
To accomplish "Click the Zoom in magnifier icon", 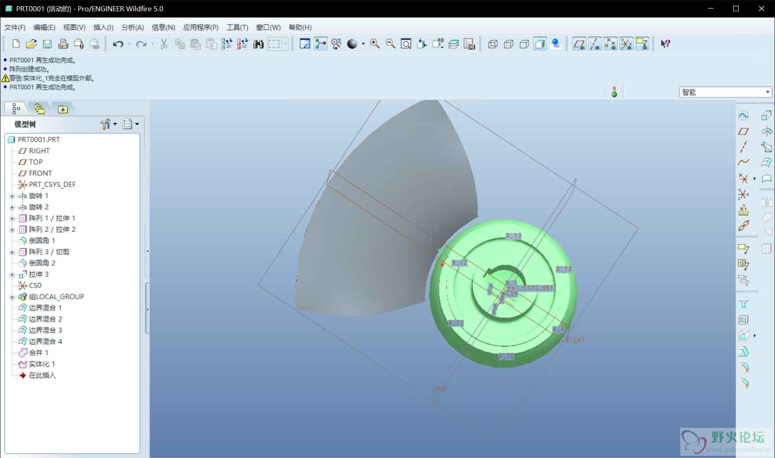I will tap(375, 44).
